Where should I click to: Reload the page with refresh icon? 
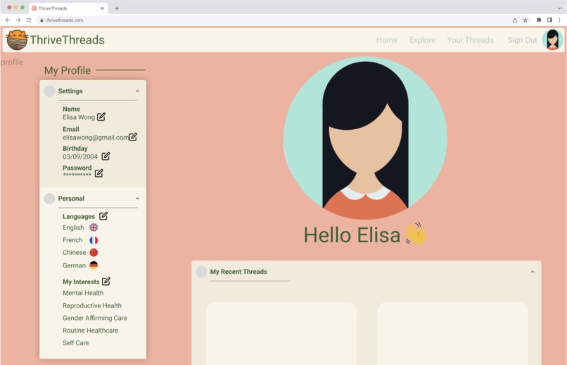[x=29, y=20]
